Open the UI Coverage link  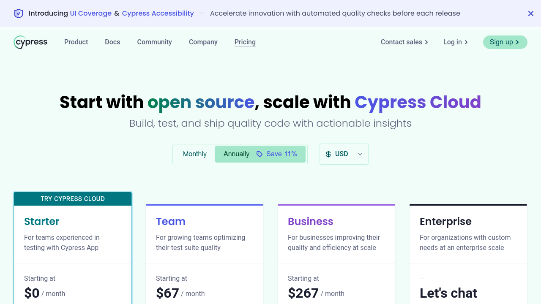pos(90,14)
